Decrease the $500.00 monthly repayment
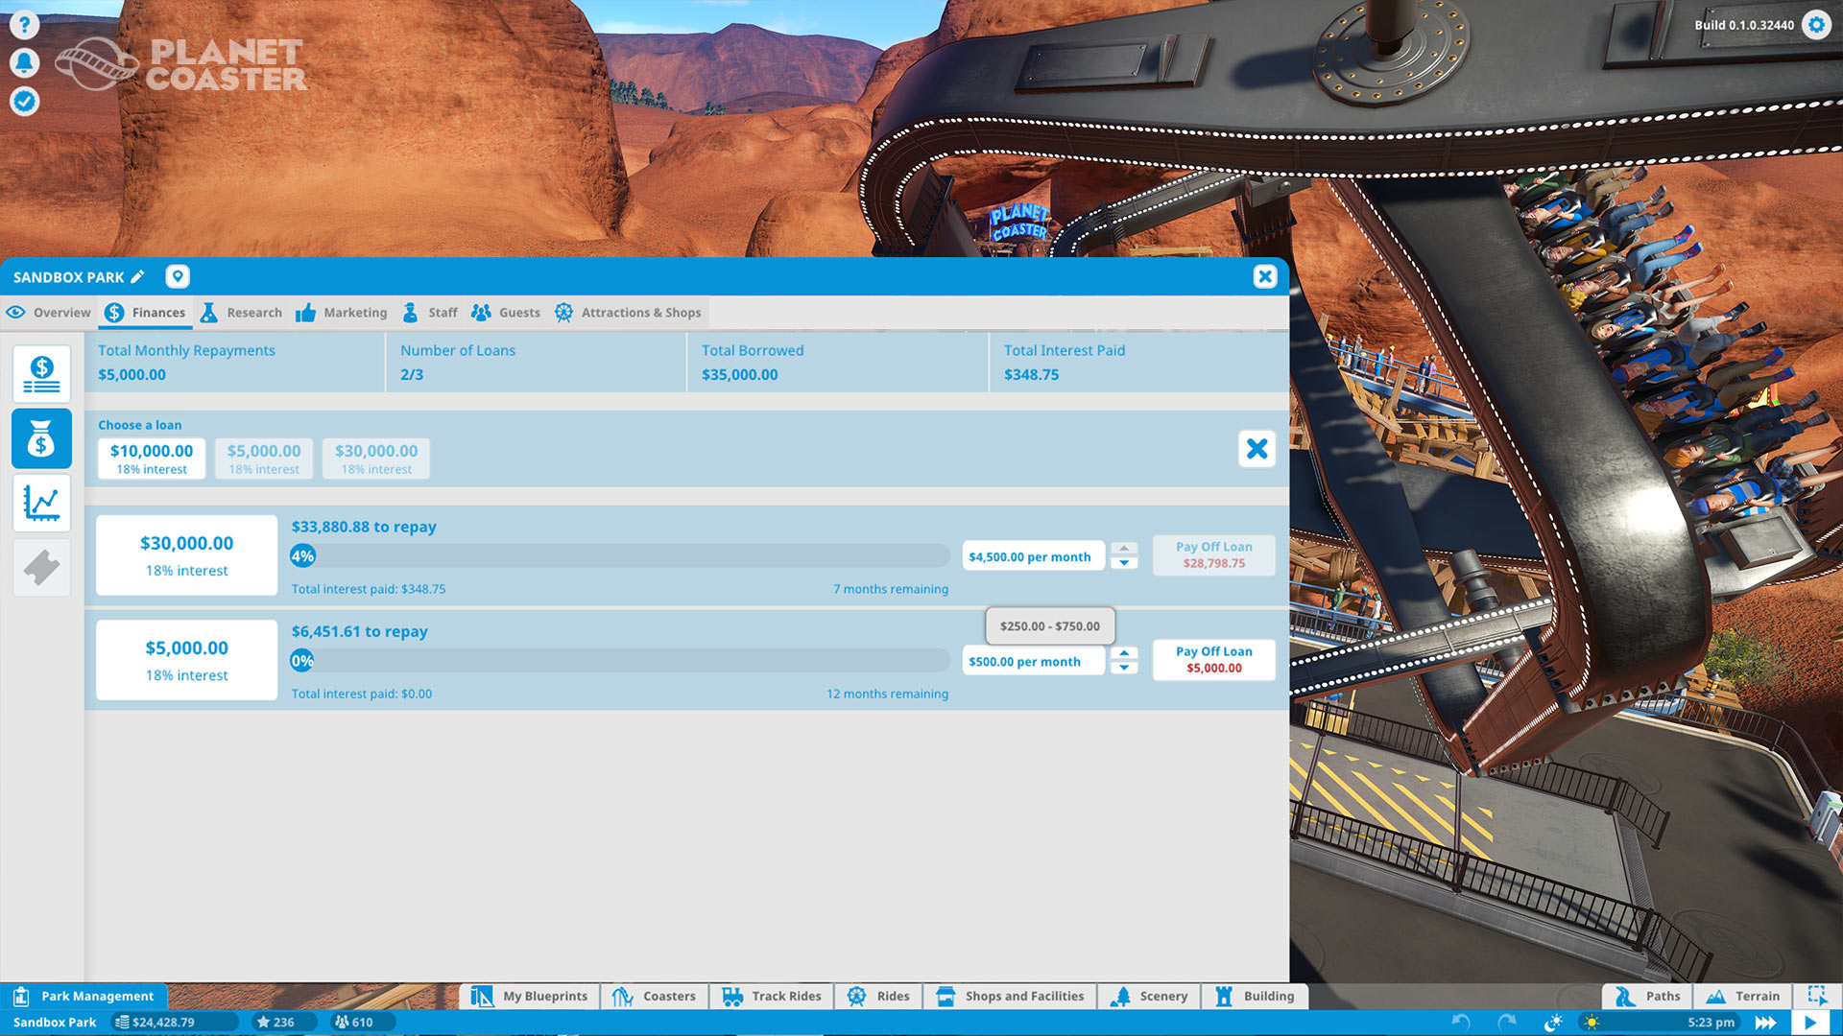The height and width of the screenshot is (1036, 1843). (x=1124, y=668)
